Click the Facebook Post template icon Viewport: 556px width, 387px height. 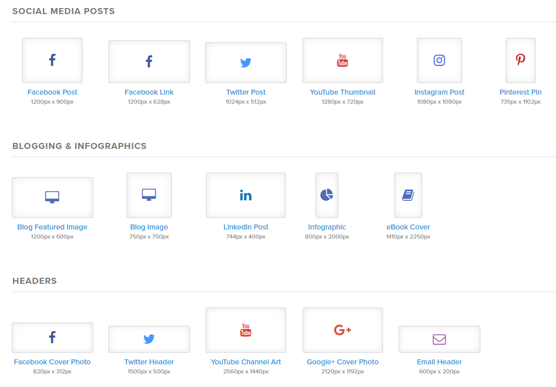click(x=52, y=60)
